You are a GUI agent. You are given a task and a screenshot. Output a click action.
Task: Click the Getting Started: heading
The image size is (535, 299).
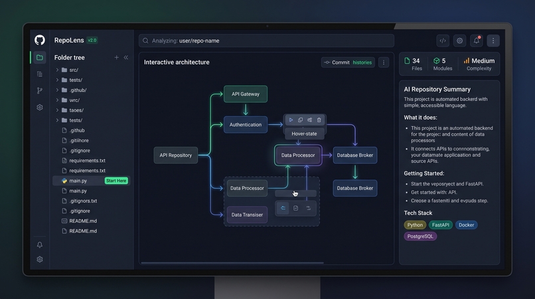point(423,173)
